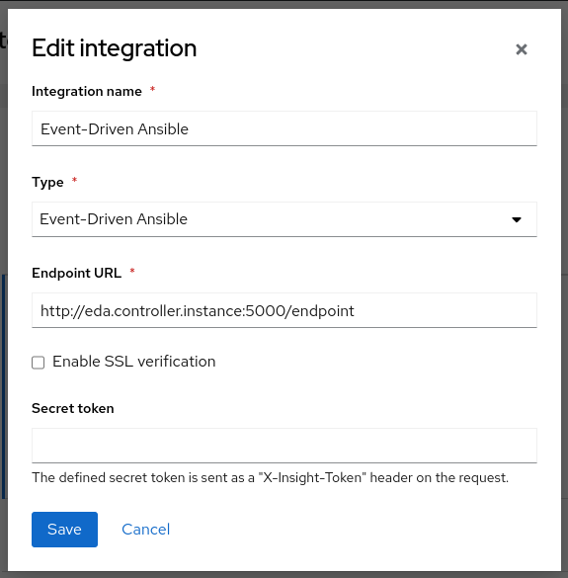Focus the Integration name text field
Image resolution: width=568 pixels, height=578 pixels.
(x=284, y=128)
